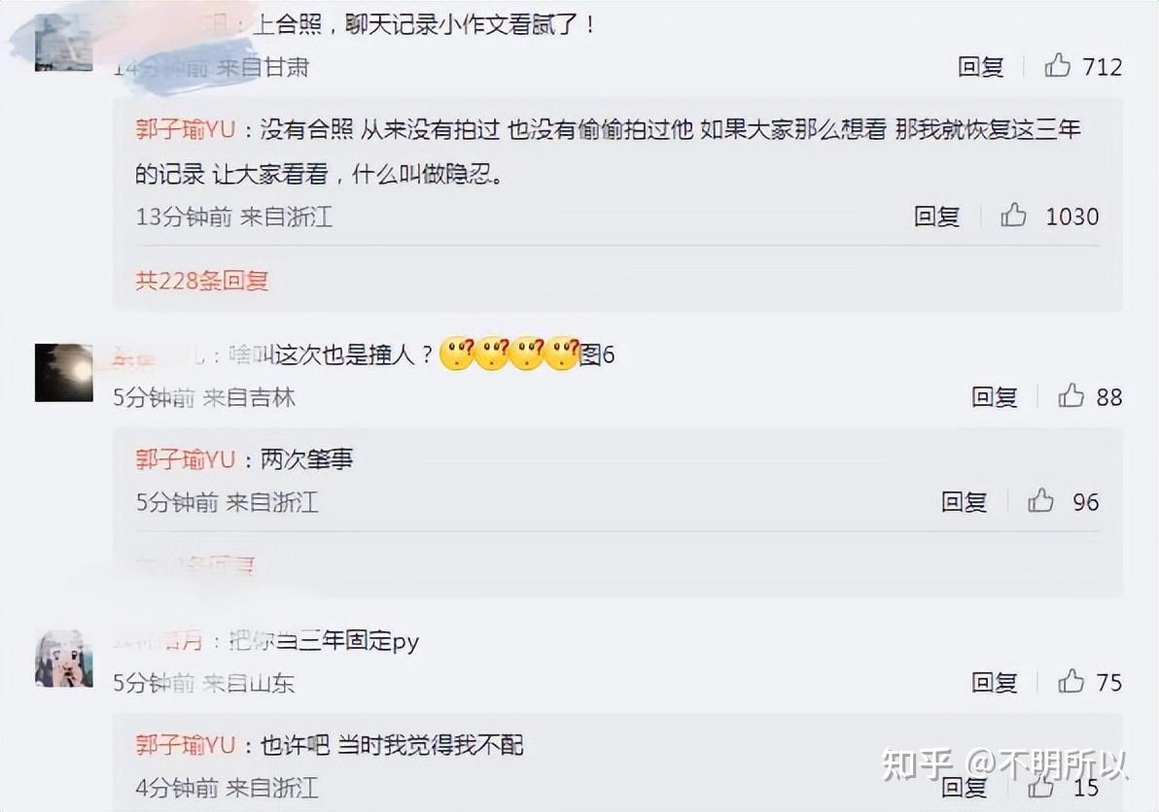The width and height of the screenshot is (1159, 812).
Task: Like the 两次肇事 reply with 96 likes
Action: (x=1040, y=501)
